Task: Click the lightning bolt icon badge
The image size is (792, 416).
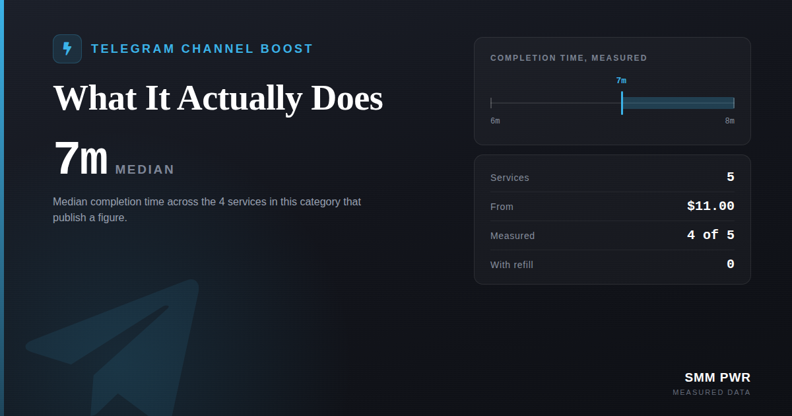Action: point(67,49)
